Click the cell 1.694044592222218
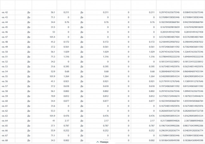The width and height of the screenshot is (205, 144). coord(193,57)
